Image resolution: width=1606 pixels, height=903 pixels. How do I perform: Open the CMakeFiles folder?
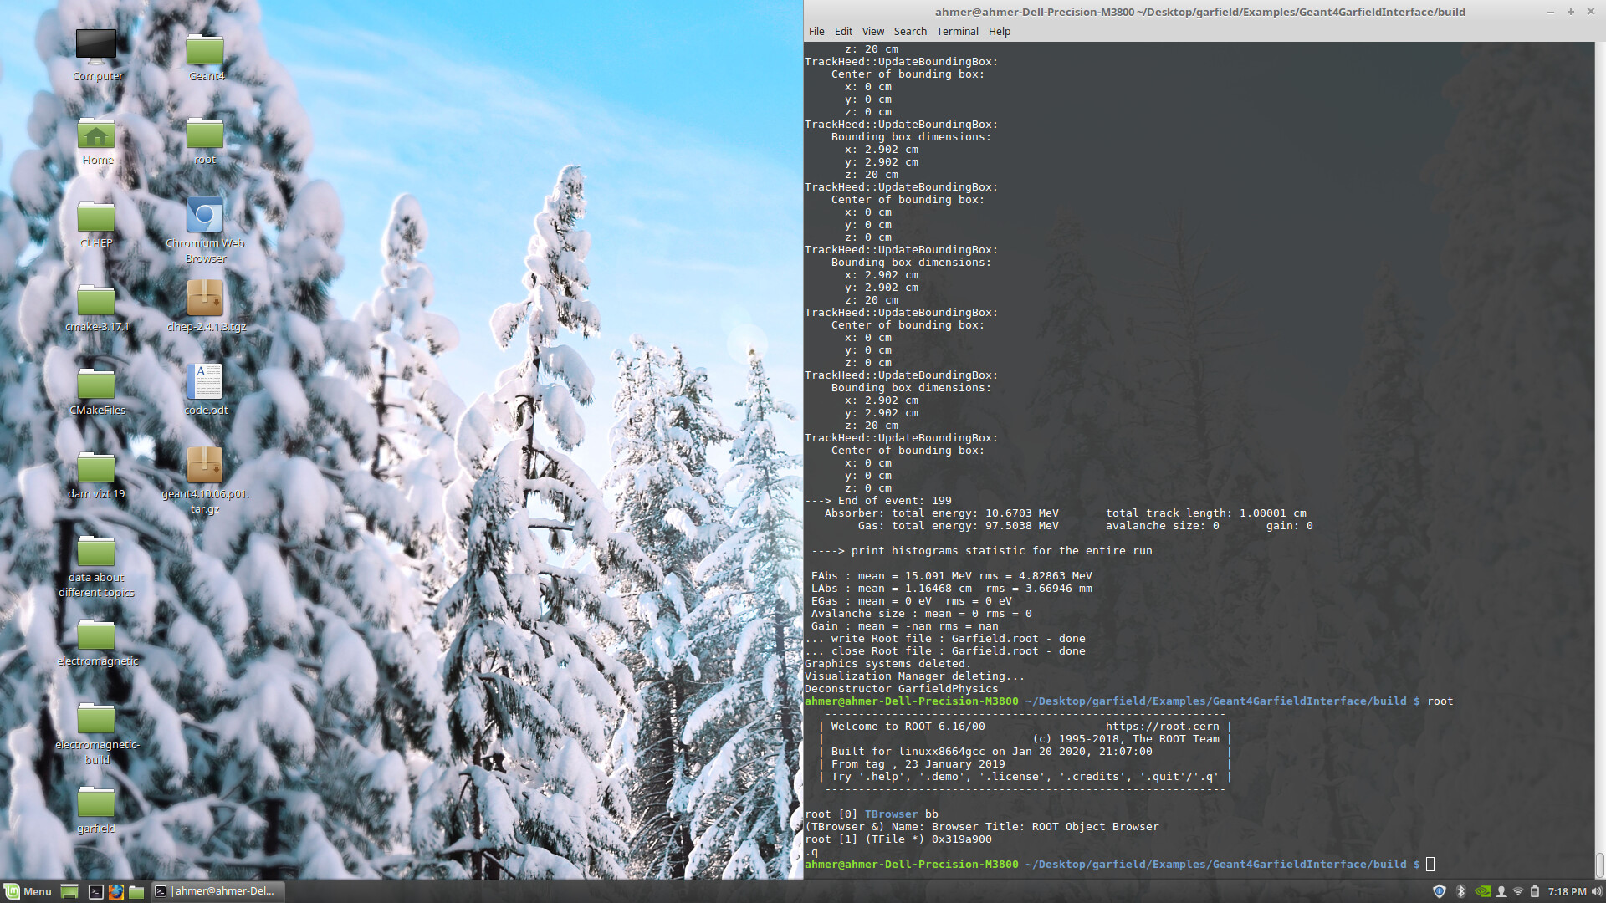pos(96,390)
